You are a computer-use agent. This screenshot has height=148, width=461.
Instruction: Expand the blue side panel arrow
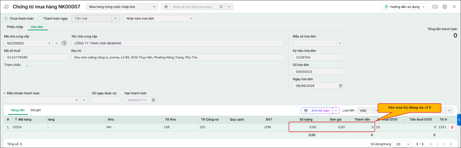click(x=459, y=120)
